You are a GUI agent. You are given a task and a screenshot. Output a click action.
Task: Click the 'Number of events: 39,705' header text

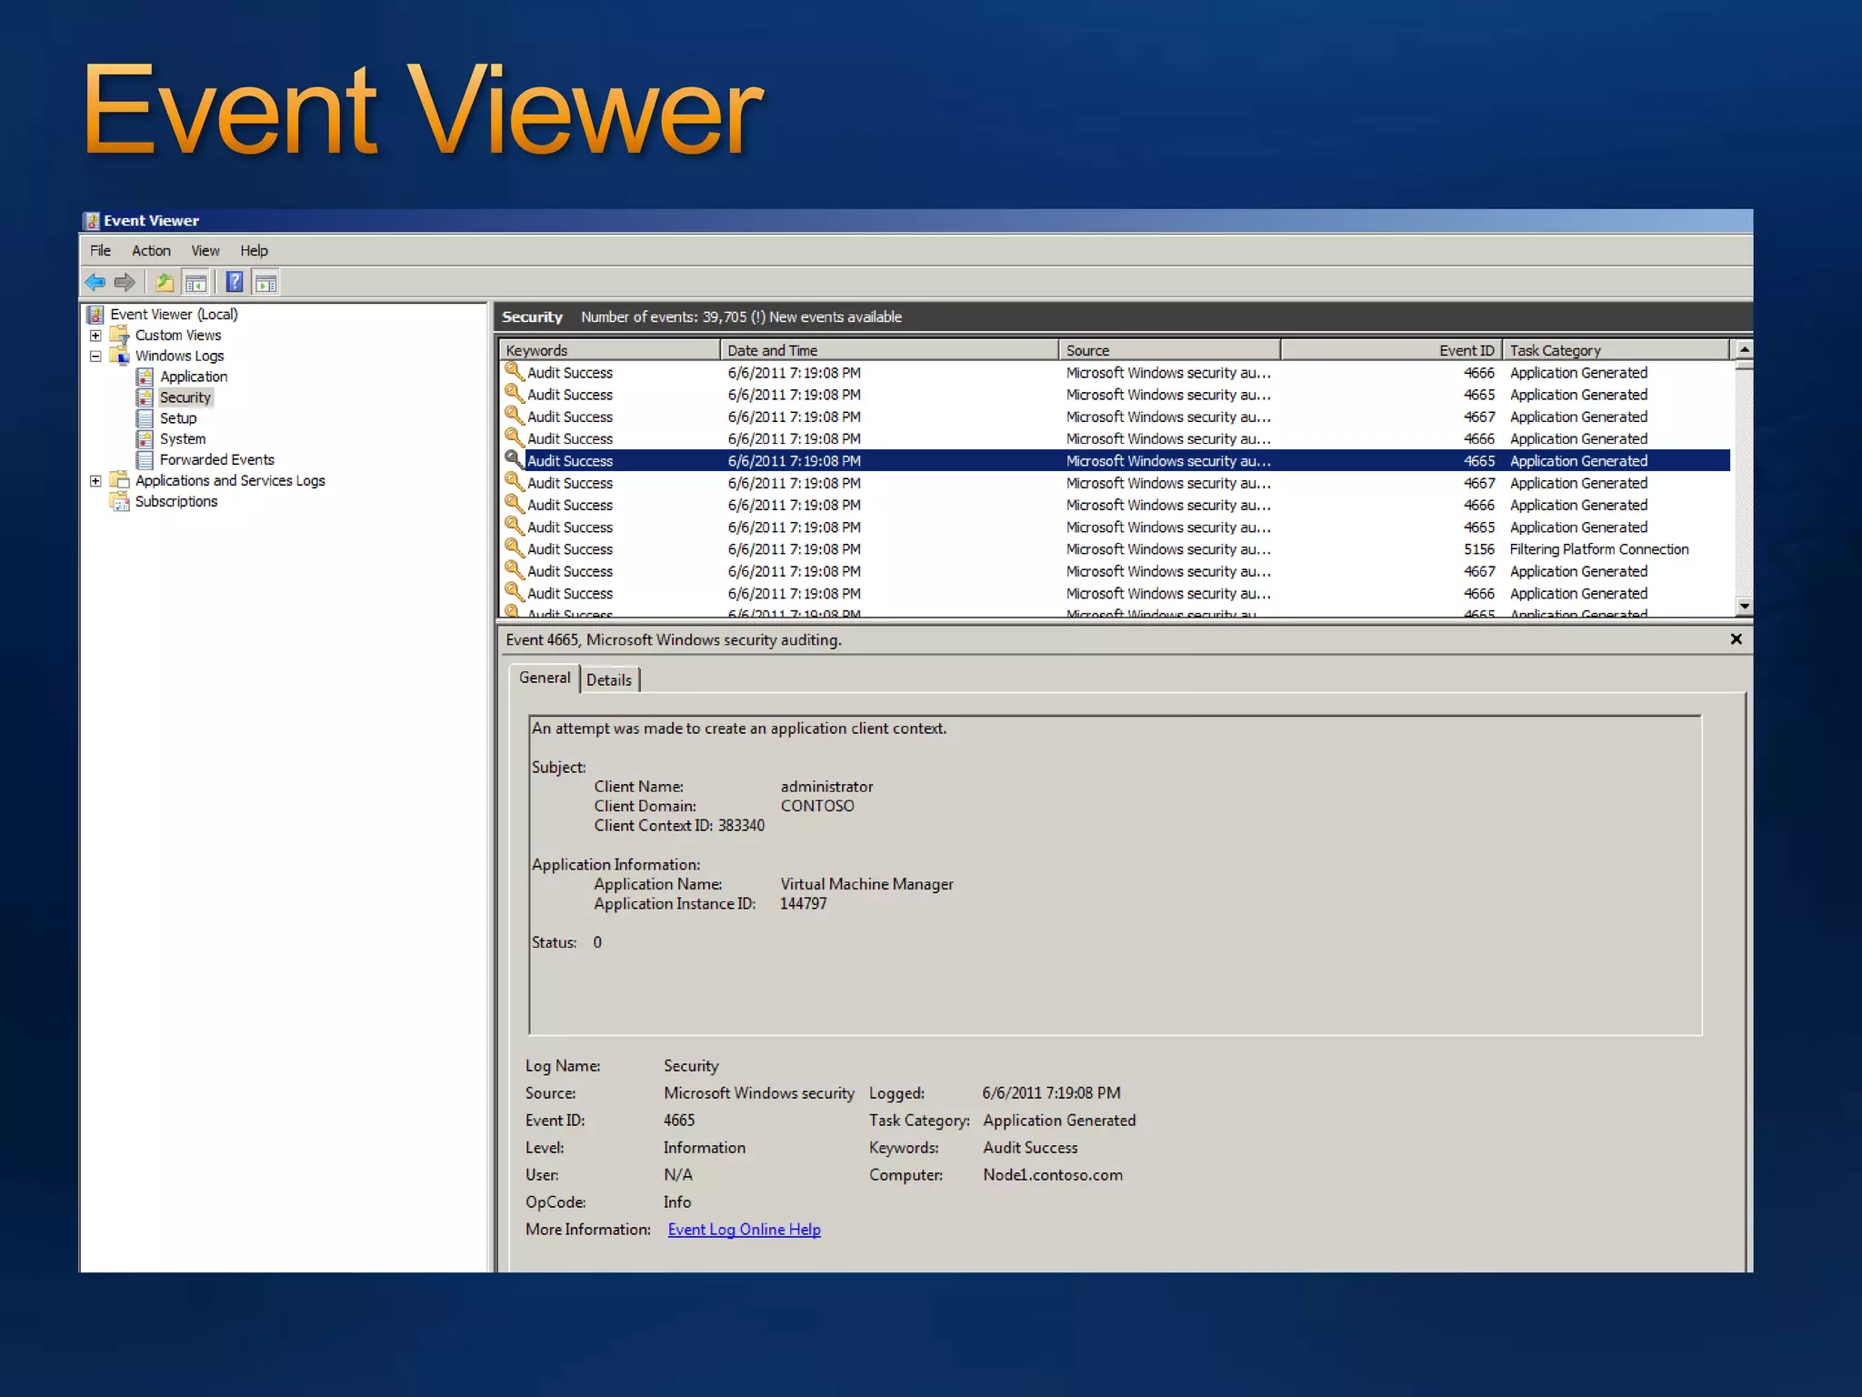(x=664, y=317)
